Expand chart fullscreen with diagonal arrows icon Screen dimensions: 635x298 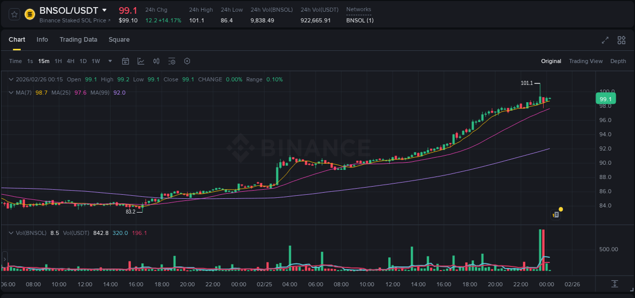605,40
